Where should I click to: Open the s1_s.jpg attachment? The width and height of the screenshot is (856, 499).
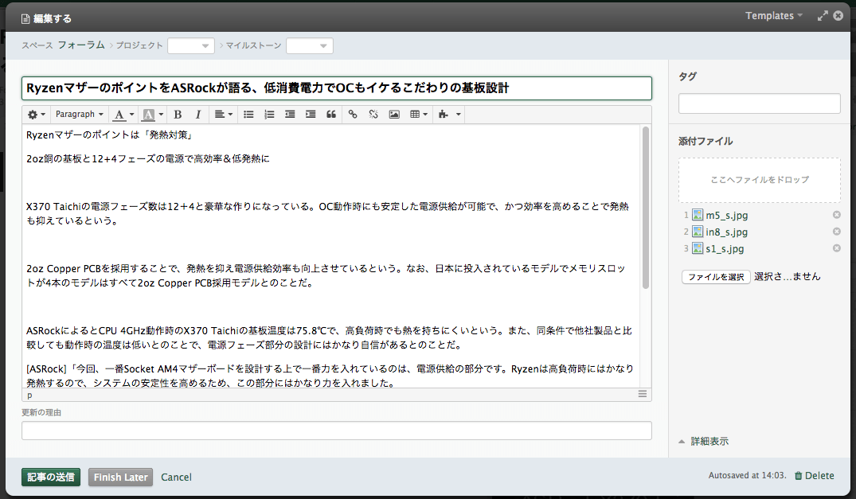[x=725, y=248]
